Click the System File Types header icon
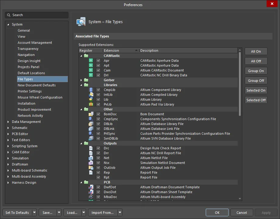Screen dimensions: 280x219 tap(81, 22)
